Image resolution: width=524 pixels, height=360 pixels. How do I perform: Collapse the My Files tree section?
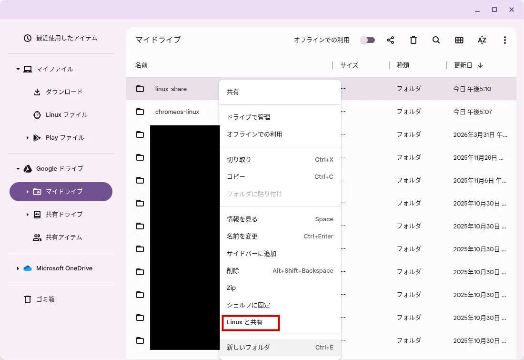[18, 69]
